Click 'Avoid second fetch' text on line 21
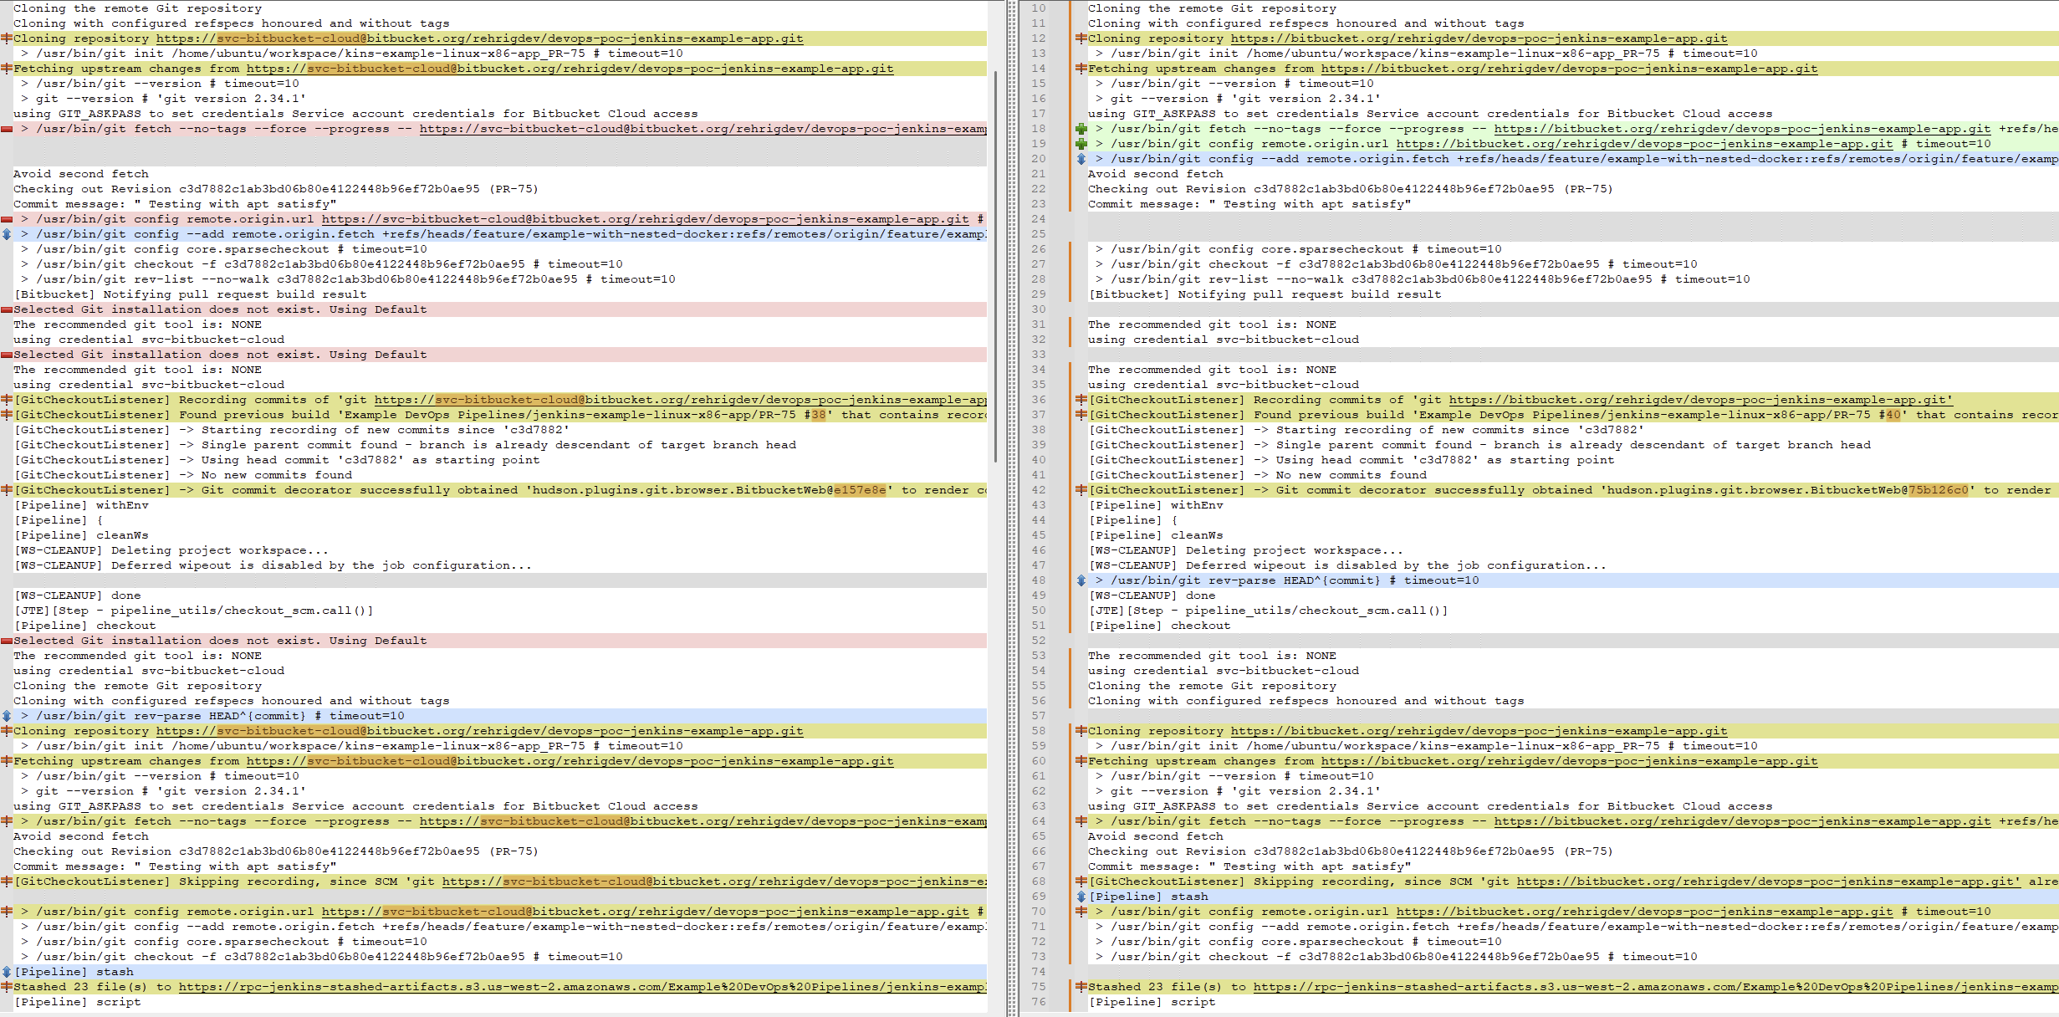Screen dimensions: 2059x1017 [1155, 174]
